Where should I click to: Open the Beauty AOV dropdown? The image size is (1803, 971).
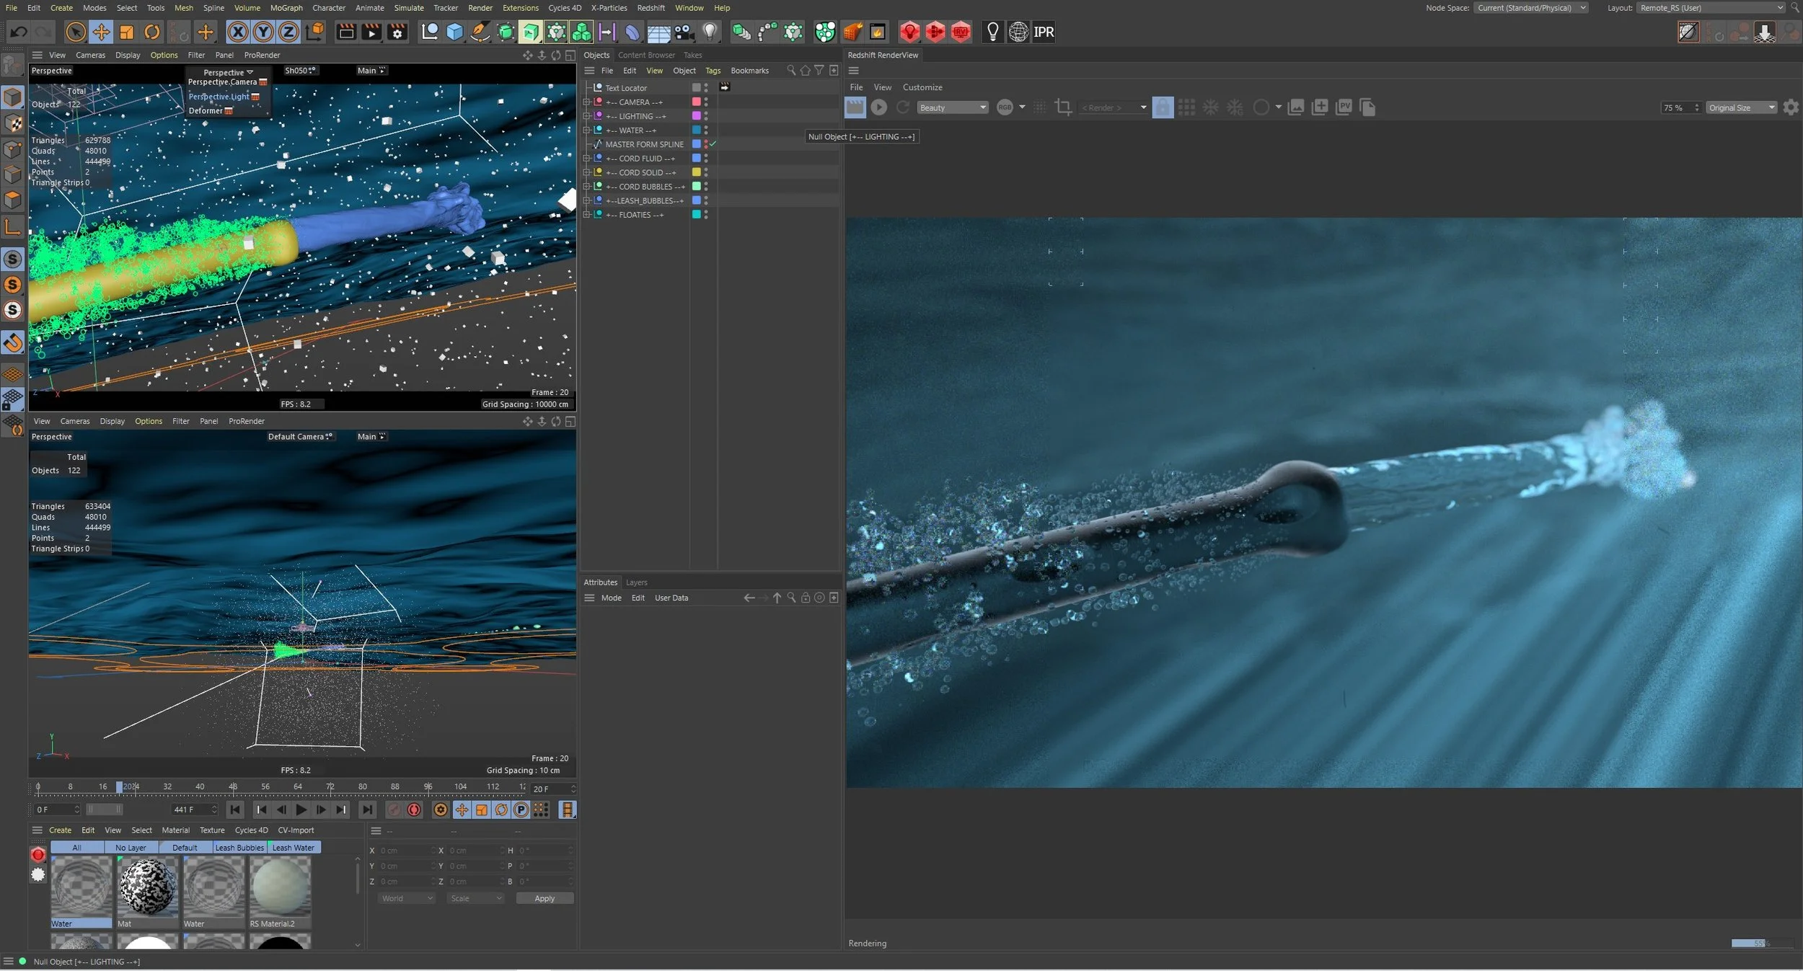tap(952, 107)
